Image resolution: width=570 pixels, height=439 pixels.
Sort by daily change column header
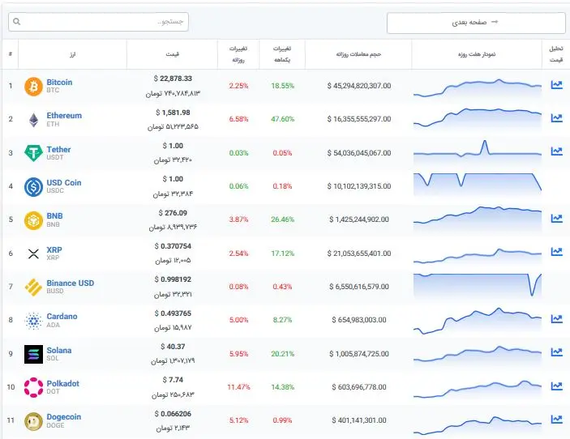click(238, 54)
